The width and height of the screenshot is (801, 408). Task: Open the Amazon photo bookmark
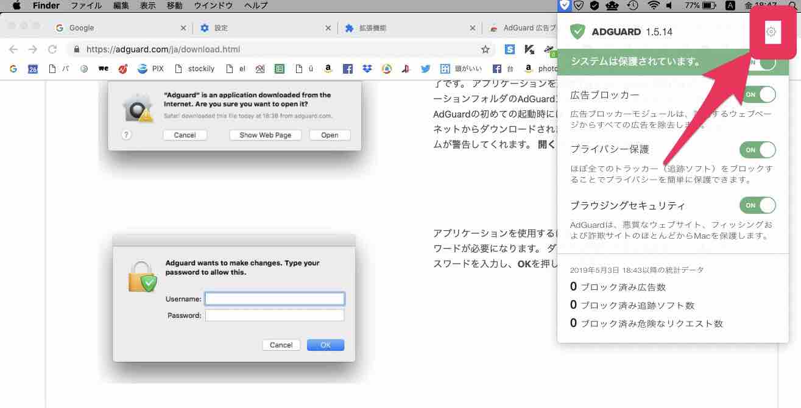coord(540,69)
